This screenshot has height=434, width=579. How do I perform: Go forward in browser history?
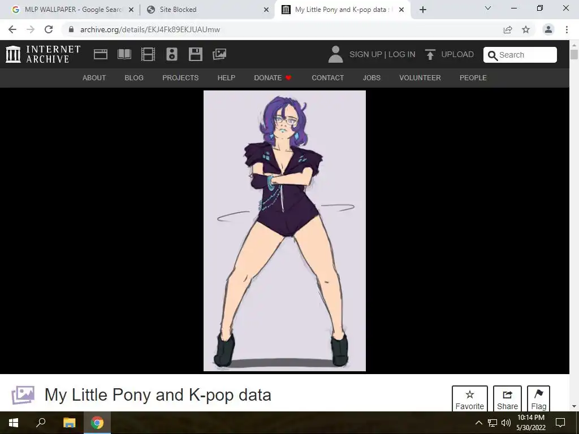pyautogui.click(x=31, y=29)
